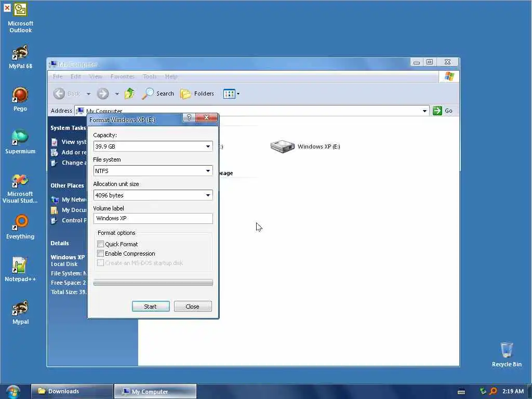Expand the Back button history arrow

tap(88, 94)
